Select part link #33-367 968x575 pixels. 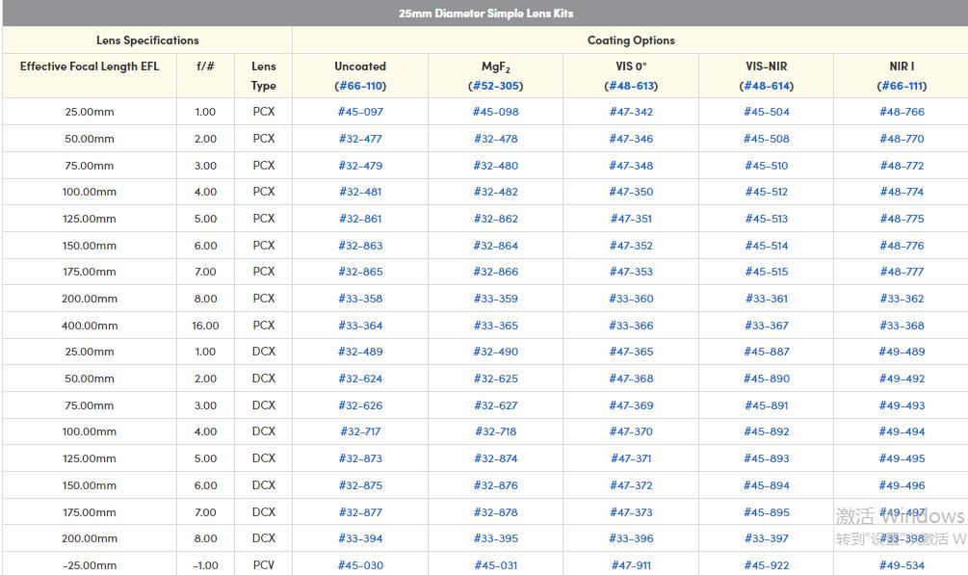(766, 326)
